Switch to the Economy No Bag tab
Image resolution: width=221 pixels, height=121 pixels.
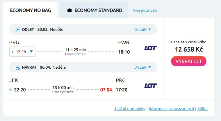pos(31,10)
